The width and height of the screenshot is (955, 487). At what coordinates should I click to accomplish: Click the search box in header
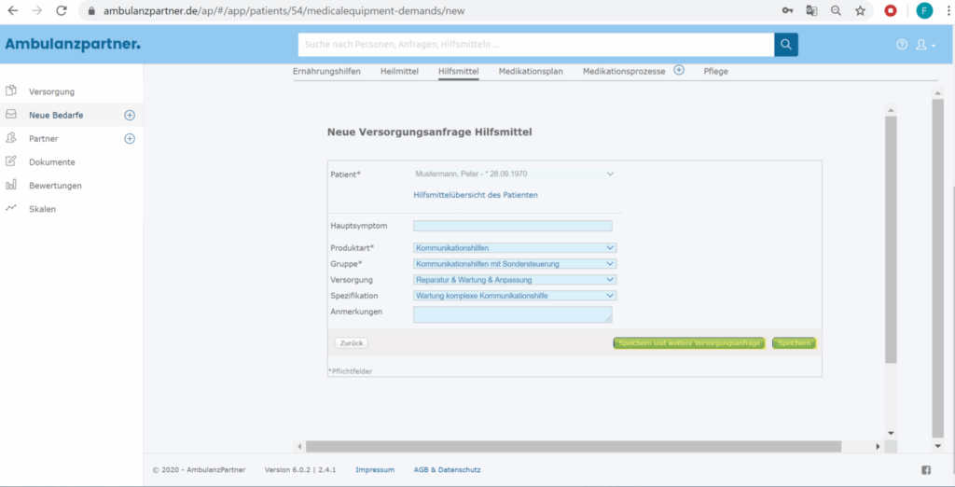536,45
